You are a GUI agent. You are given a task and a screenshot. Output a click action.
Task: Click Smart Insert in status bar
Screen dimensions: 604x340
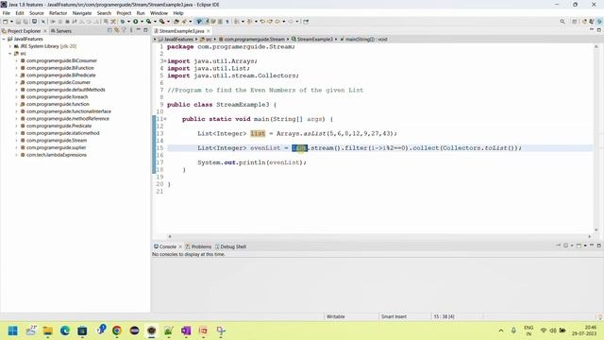(x=394, y=316)
